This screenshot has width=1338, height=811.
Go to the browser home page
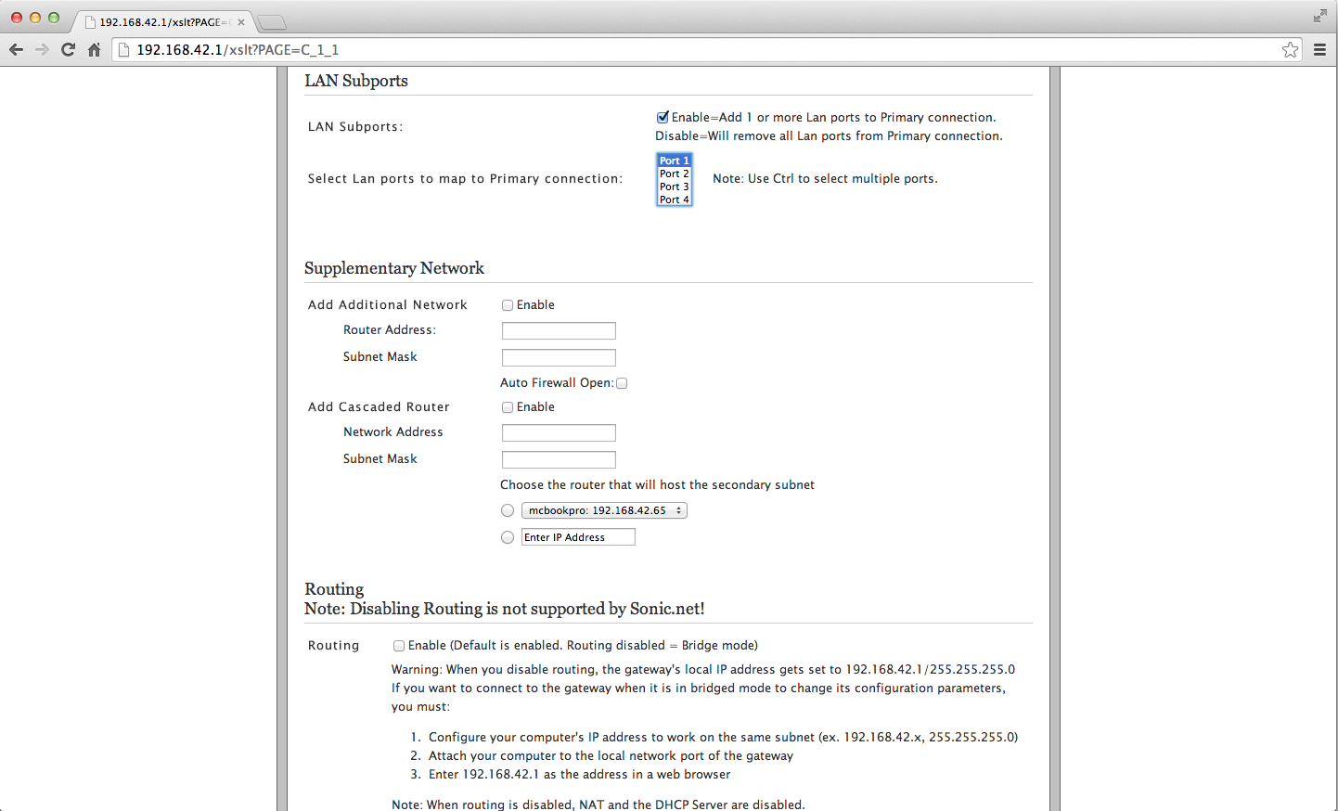(x=94, y=50)
